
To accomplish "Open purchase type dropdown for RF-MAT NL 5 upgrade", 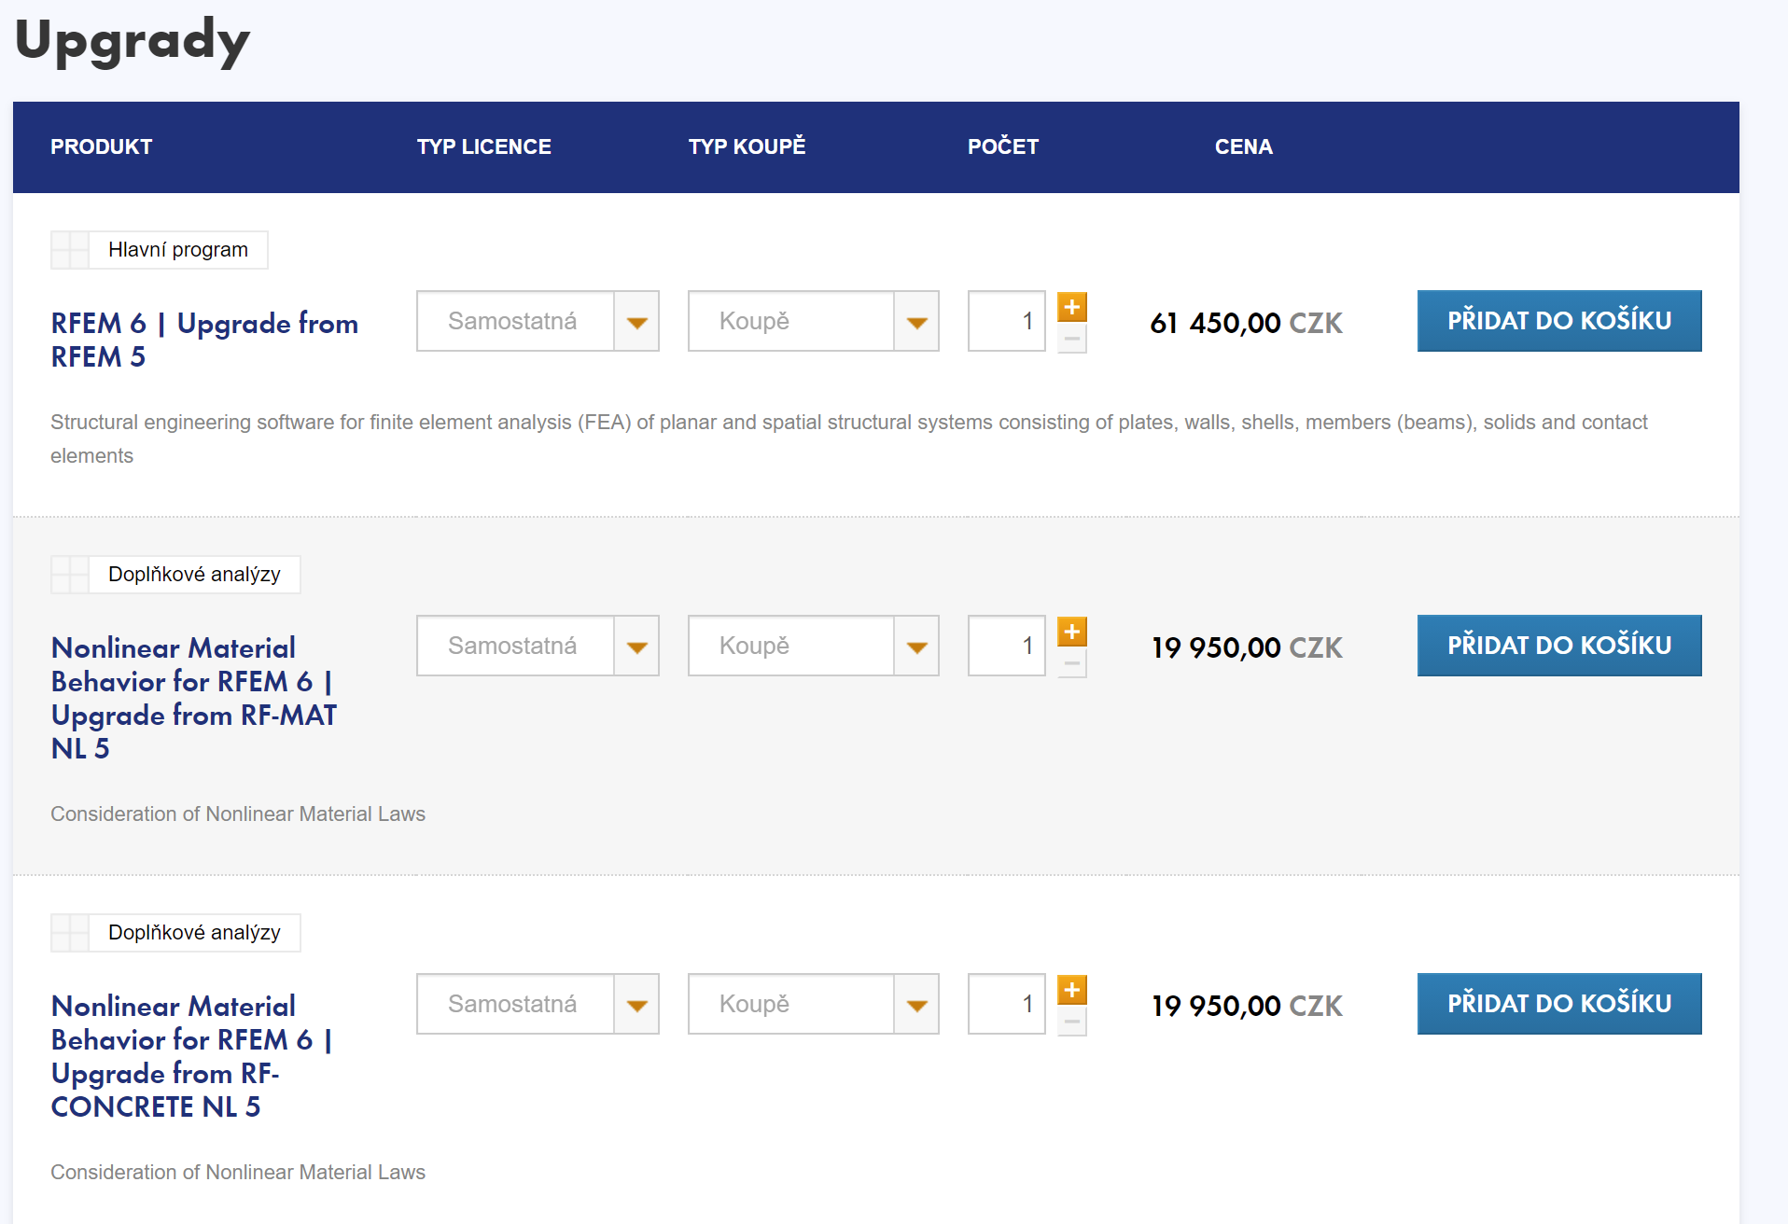I will pyautogui.click(x=813, y=646).
